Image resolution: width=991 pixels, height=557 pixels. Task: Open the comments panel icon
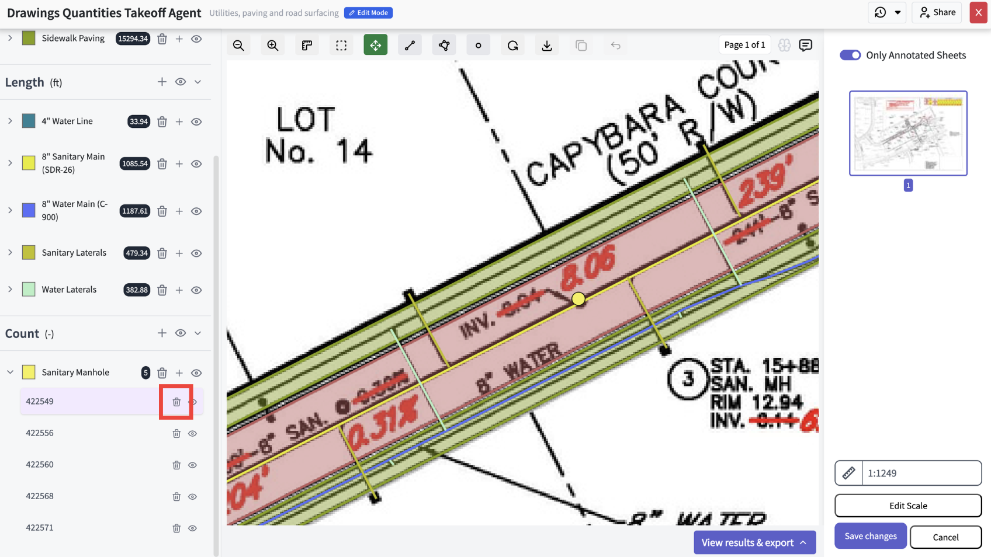806,46
